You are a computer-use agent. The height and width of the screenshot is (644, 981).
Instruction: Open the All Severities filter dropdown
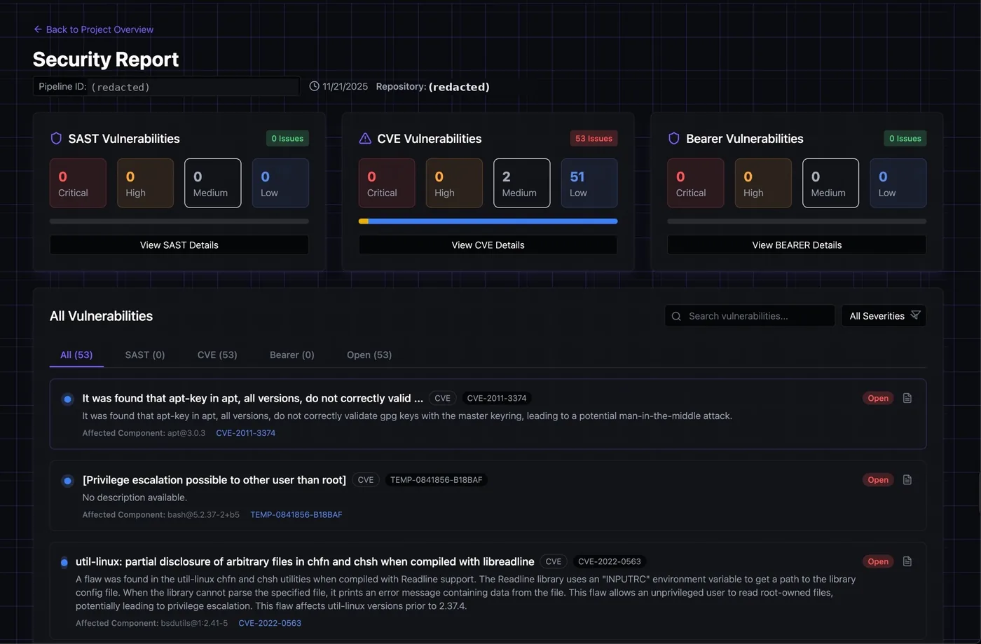coord(884,316)
